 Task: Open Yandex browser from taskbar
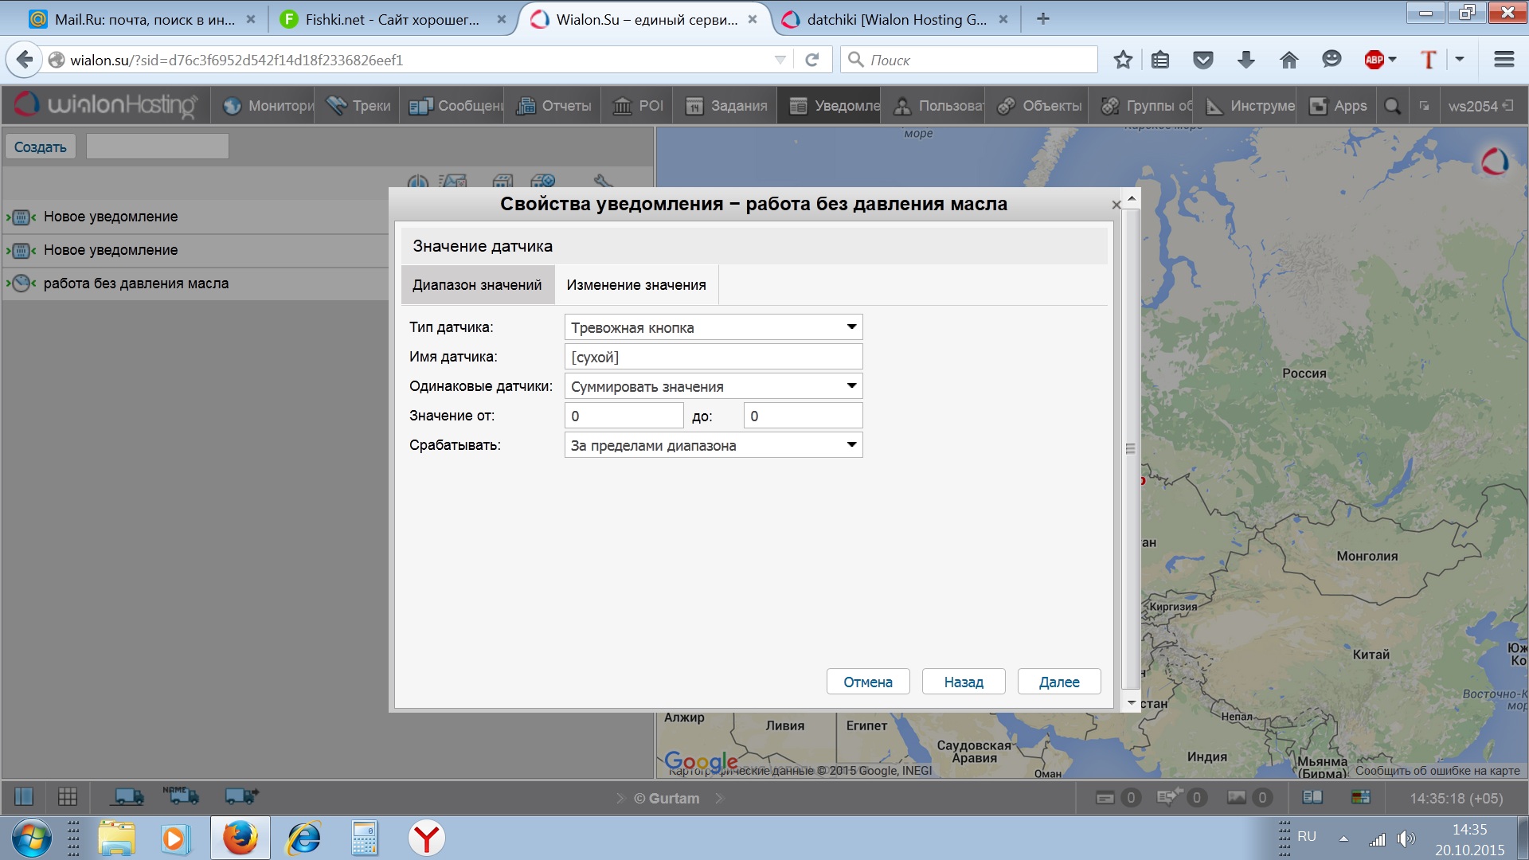427,838
